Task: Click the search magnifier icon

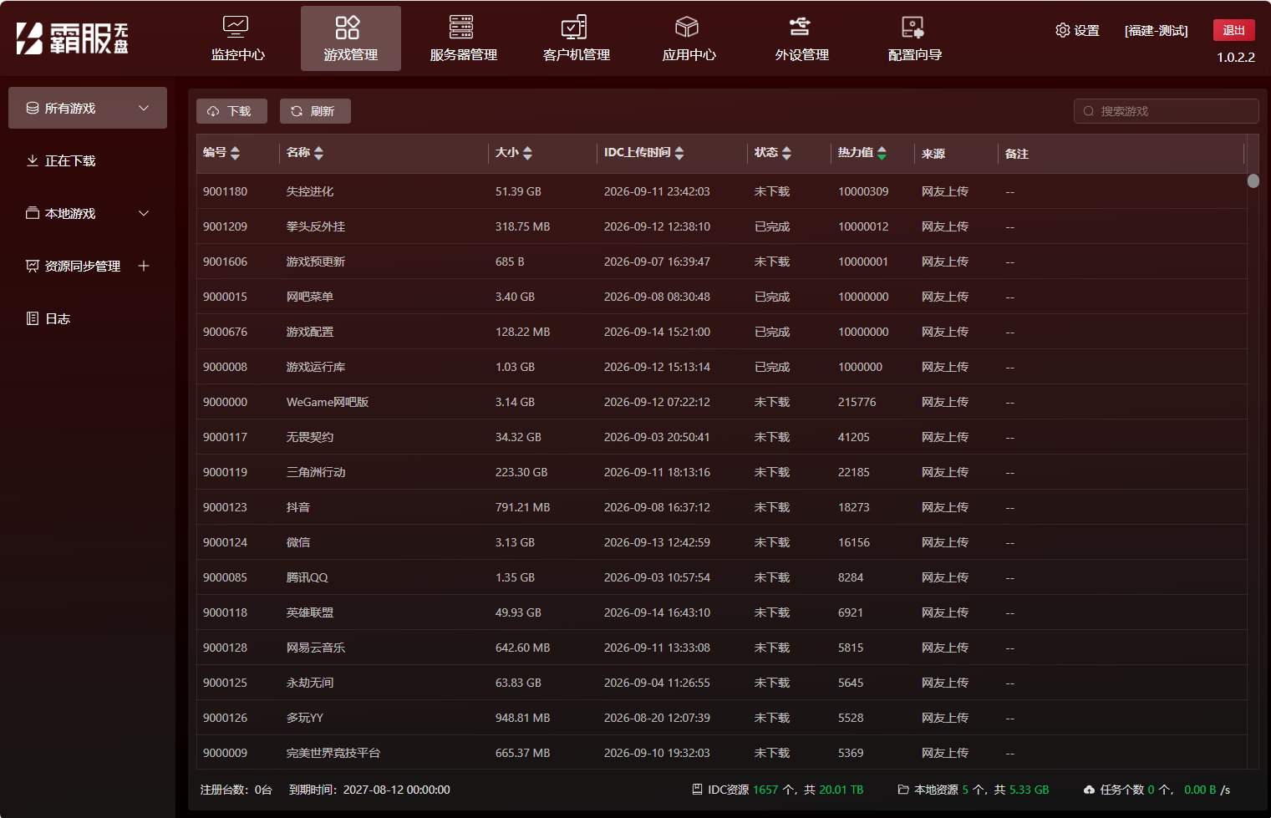Action: (1088, 111)
